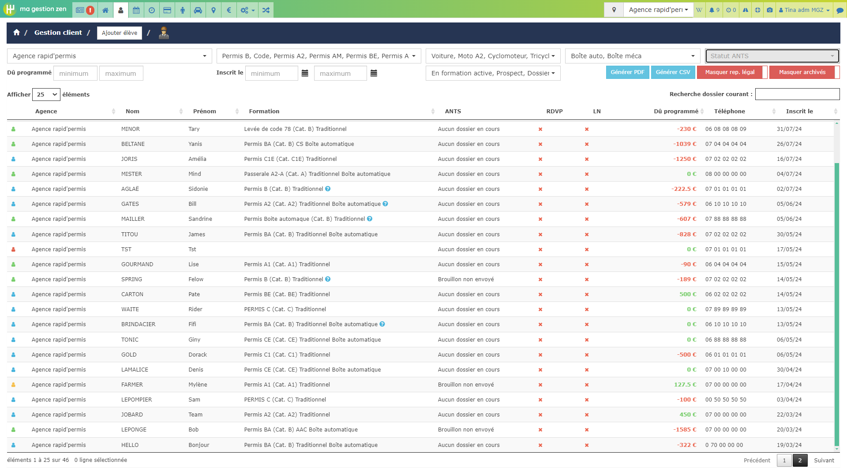Image resolution: width=847 pixels, height=476 pixels.
Task: Open the clock icon in the top toolbar
Action: pyautogui.click(x=152, y=10)
